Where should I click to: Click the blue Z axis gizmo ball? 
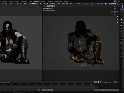point(115,9)
